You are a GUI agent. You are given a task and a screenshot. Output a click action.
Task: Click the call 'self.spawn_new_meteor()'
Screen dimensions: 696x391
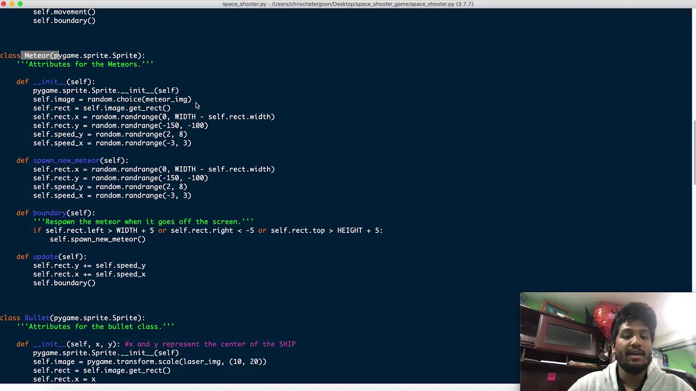coord(97,239)
